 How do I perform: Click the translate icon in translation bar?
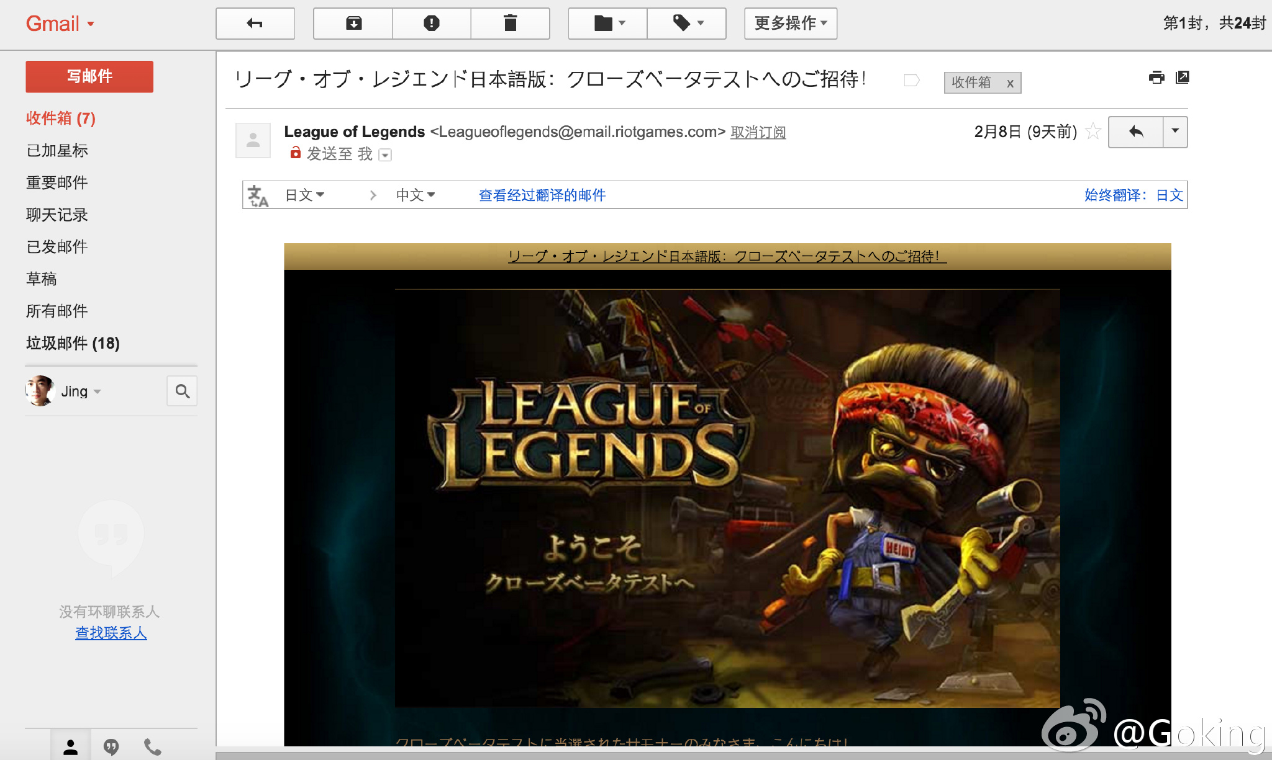coord(258,195)
